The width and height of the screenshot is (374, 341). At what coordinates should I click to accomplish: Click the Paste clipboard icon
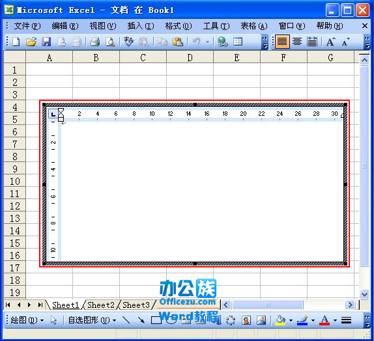tap(178, 42)
